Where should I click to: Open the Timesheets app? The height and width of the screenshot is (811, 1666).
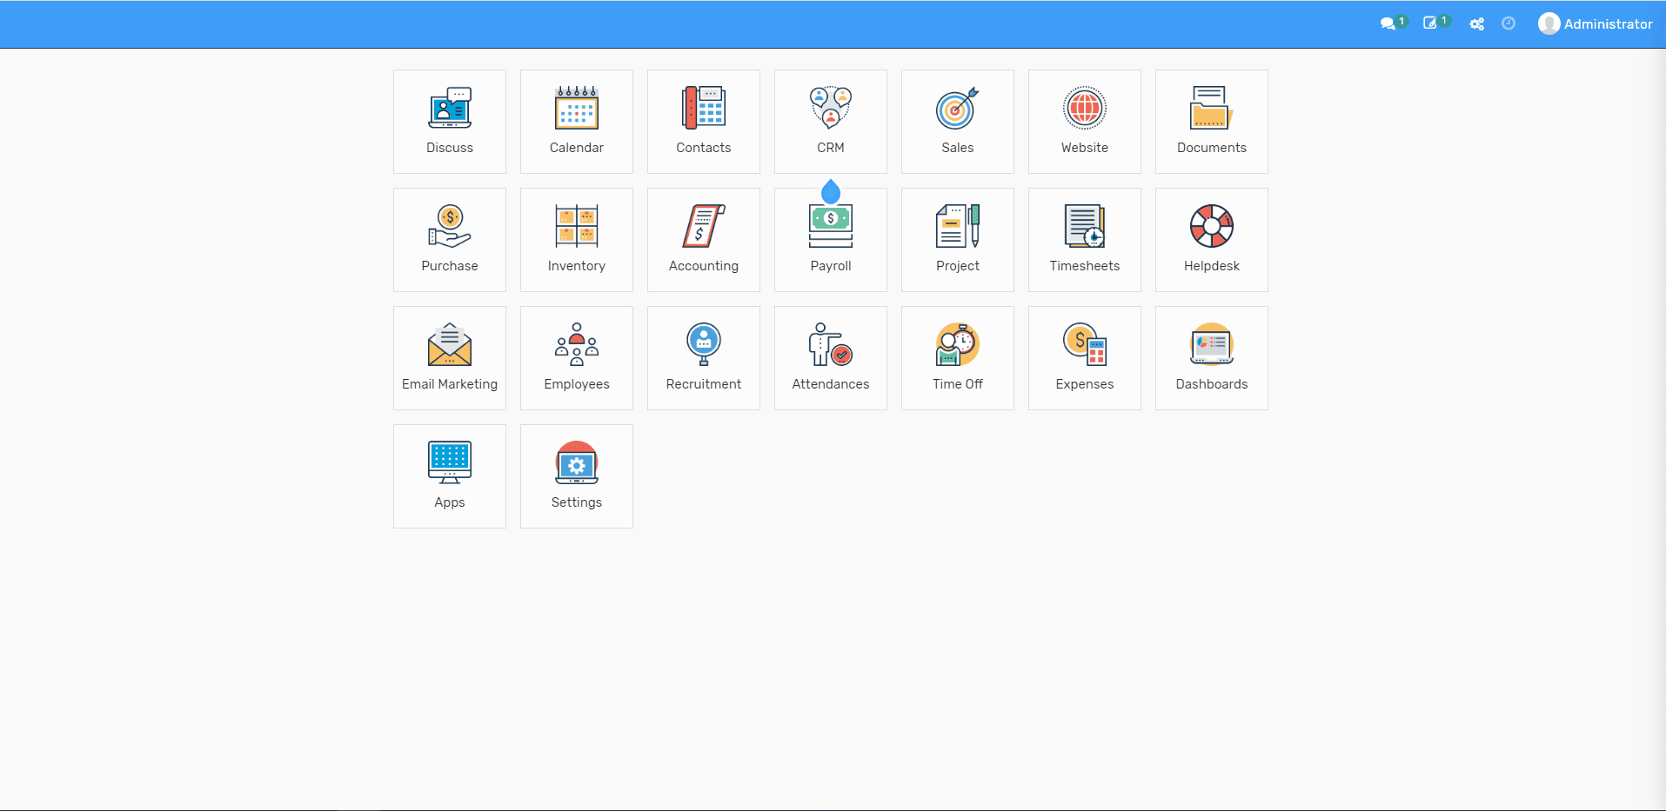point(1084,240)
